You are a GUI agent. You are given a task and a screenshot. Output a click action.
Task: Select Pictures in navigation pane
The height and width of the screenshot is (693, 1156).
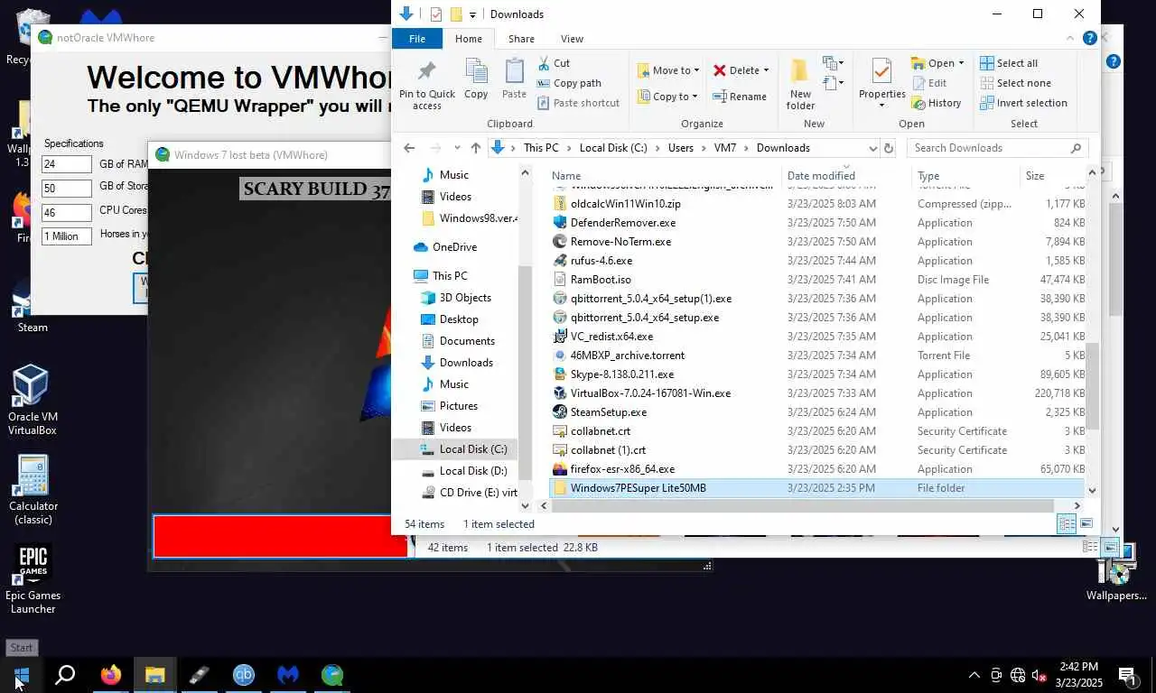tap(459, 406)
